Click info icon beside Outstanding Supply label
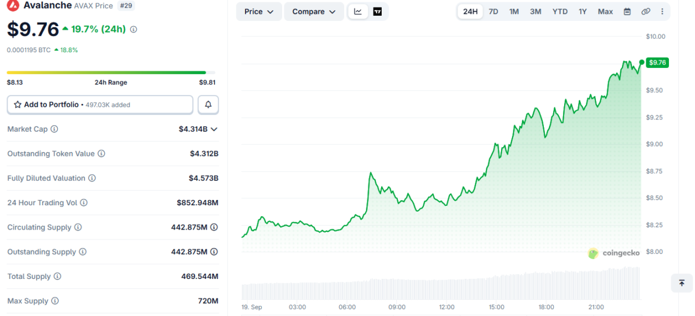 83,252
